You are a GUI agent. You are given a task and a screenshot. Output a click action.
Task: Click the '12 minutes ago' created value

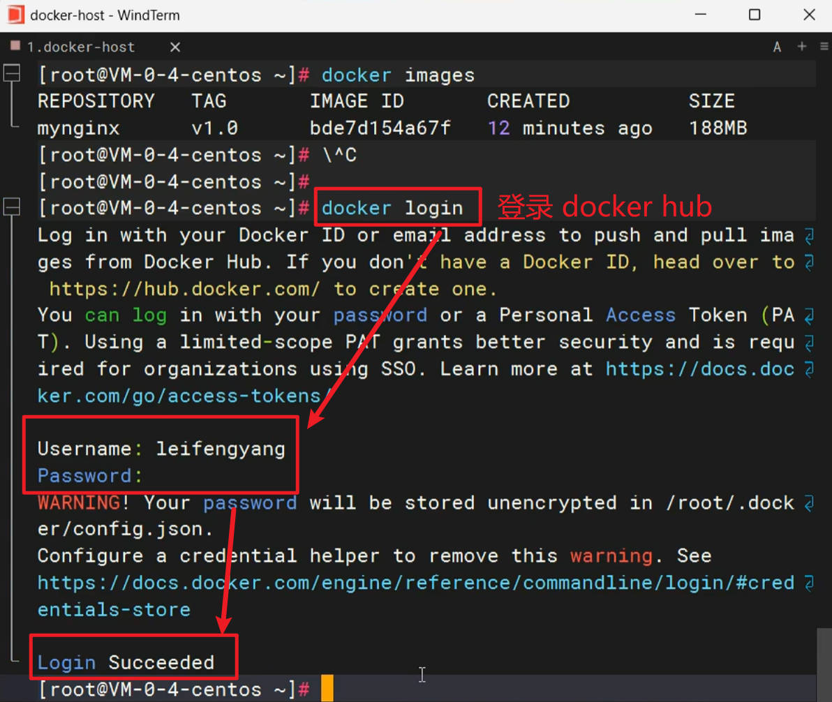pyautogui.click(x=570, y=128)
